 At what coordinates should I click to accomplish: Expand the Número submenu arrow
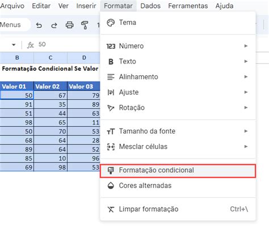(x=246, y=46)
